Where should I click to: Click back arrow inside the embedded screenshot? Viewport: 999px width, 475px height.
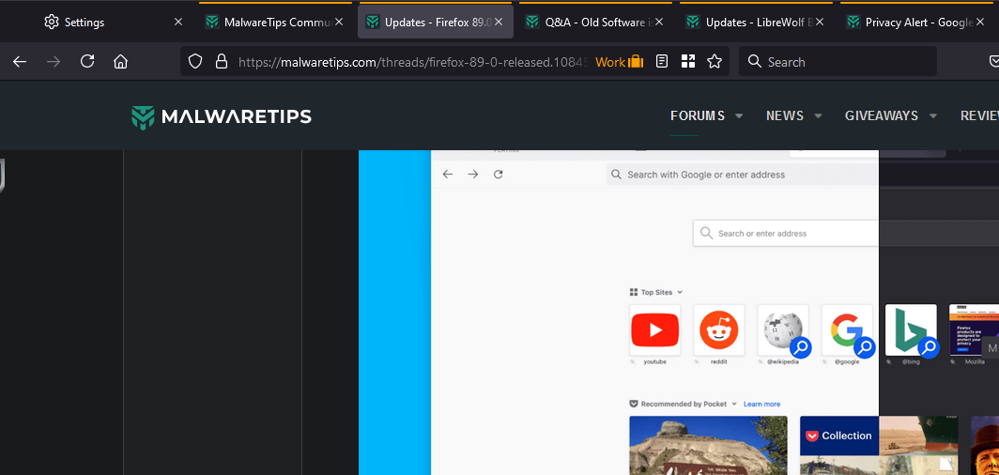pyautogui.click(x=448, y=175)
